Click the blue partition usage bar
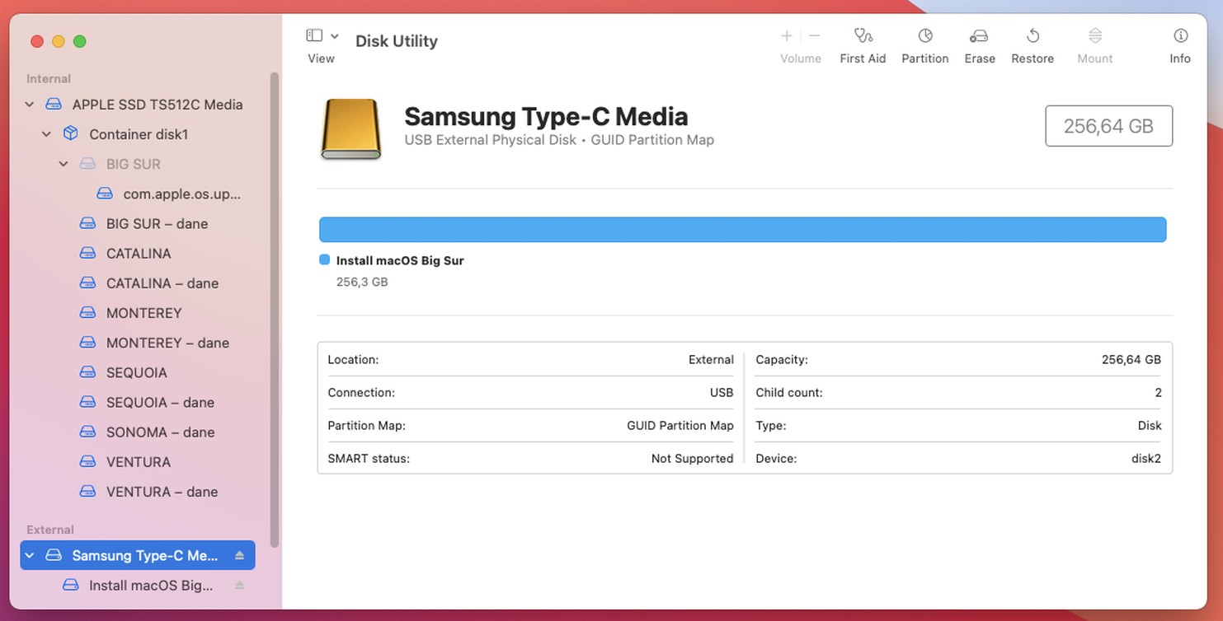The image size is (1223, 621). coord(742,230)
